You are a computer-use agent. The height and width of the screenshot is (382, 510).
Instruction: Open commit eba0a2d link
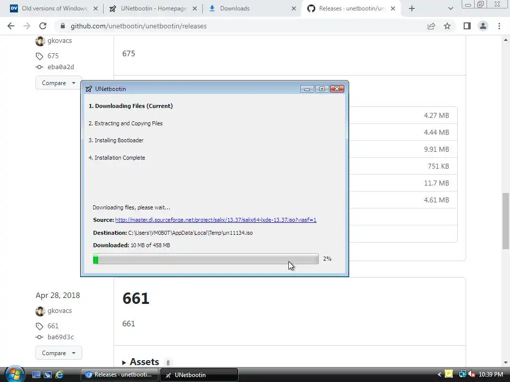[x=61, y=67]
